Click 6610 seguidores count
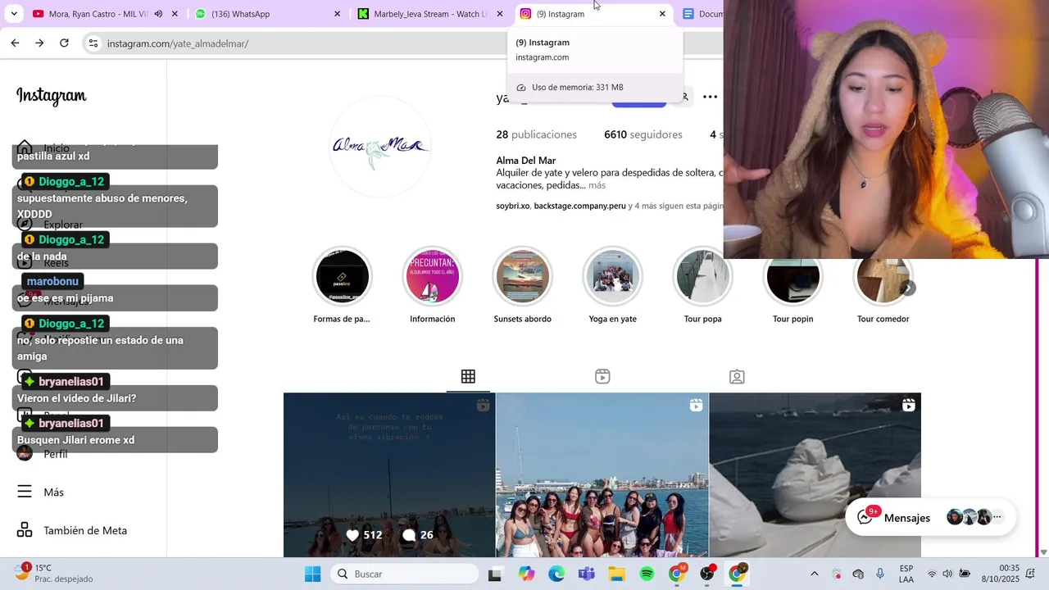The image size is (1049, 590). coord(643,134)
